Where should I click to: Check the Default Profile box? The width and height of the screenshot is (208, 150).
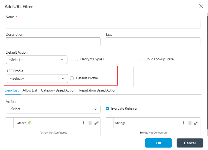coord(72,78)
